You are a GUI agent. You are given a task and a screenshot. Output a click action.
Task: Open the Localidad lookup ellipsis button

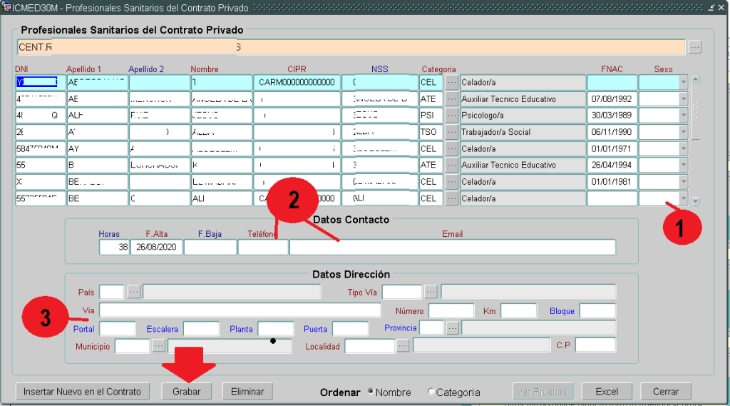click(403, 346)
